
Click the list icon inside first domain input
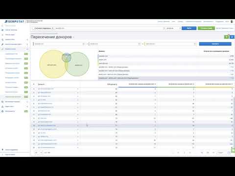tap(84, 44)
